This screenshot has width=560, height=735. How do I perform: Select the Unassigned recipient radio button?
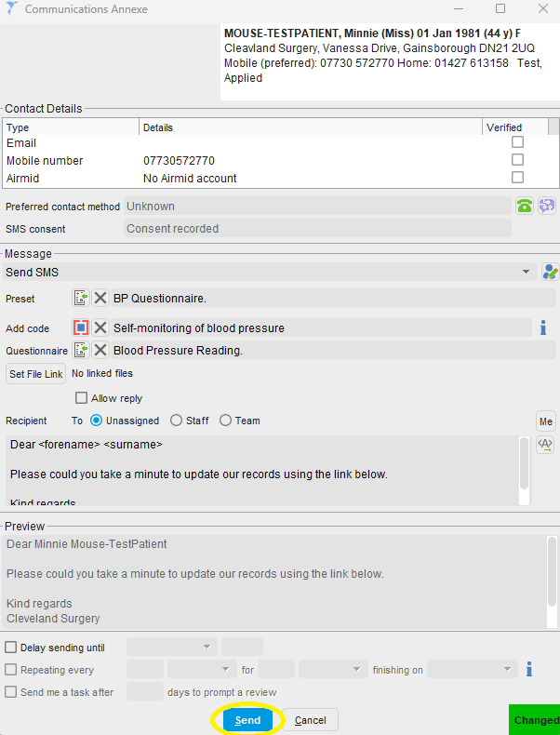[96, 421]
